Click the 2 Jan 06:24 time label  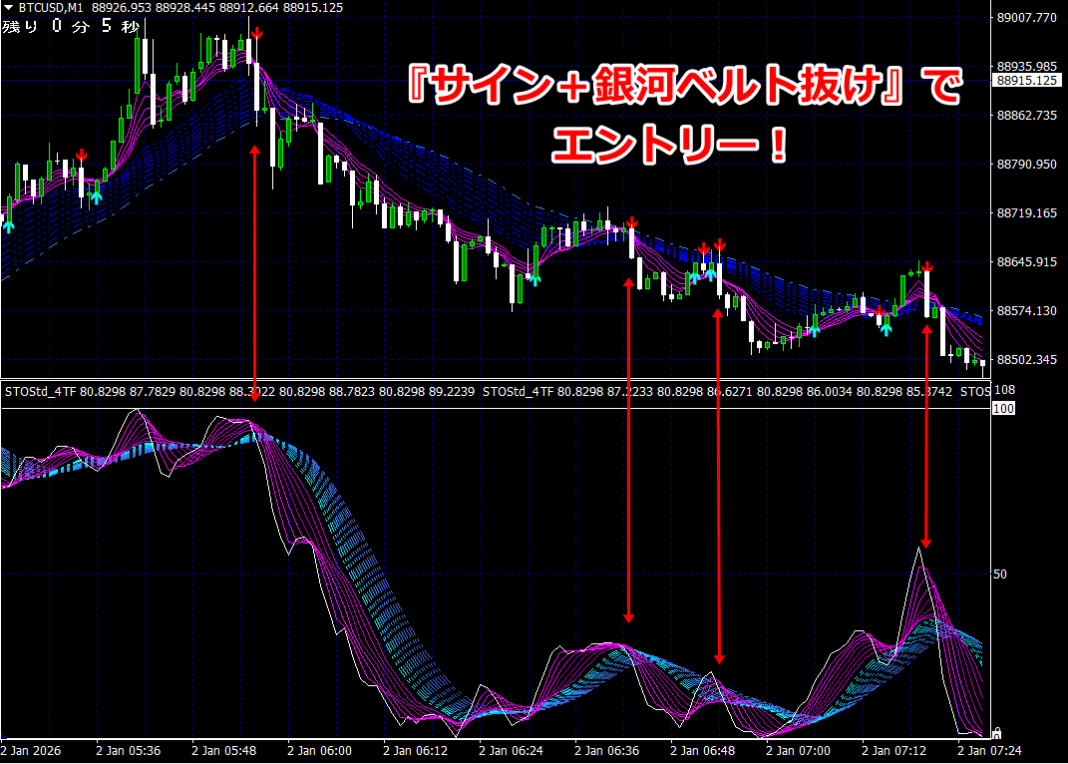pyautogui.click(x=511, y=750)
